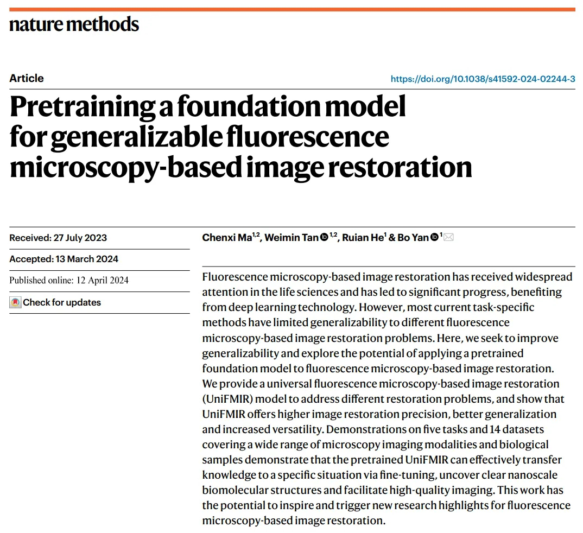Click the affiliation superscript after Chenxi Ma
This screenshot has width=583, height=533.
click(x=256, y=235)
